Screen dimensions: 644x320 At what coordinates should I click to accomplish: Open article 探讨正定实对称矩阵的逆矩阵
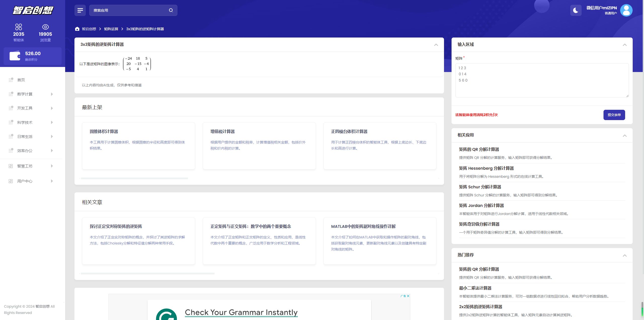point(138,241)
